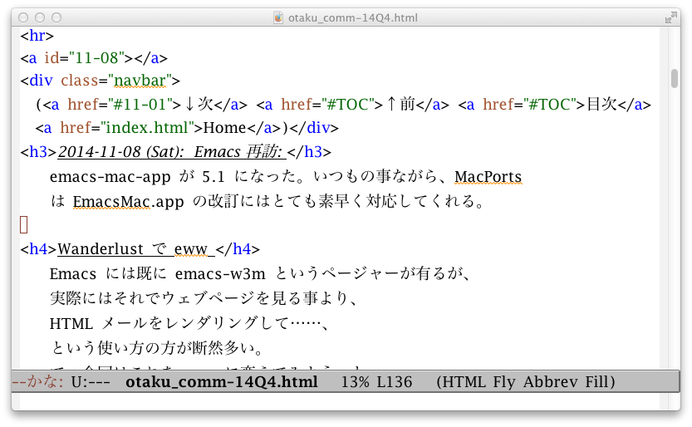Screen dimensions: 692x427
Task: Click the <hr> tag line
Action: click(37, 35)
